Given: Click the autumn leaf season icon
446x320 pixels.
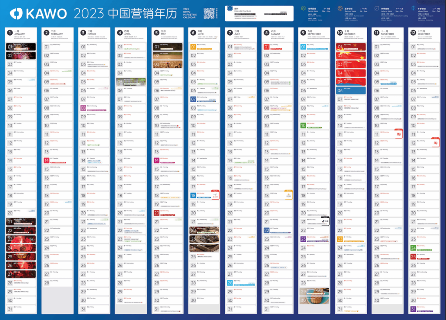Looking at the screenshot, I should click(377, 9).
